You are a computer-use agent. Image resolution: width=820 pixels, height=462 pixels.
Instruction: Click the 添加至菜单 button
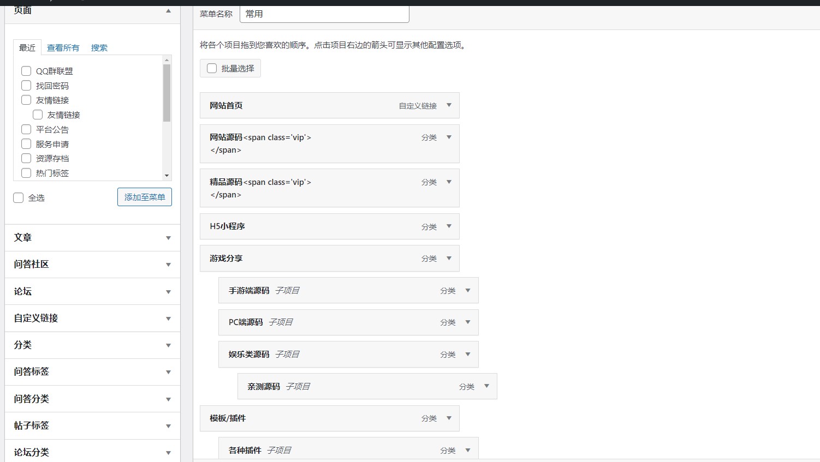tap(145, 197)
